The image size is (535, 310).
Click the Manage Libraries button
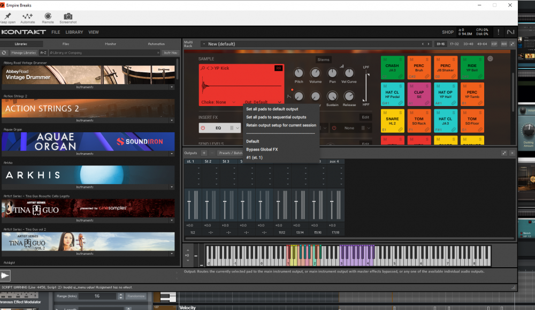point(24,53)
